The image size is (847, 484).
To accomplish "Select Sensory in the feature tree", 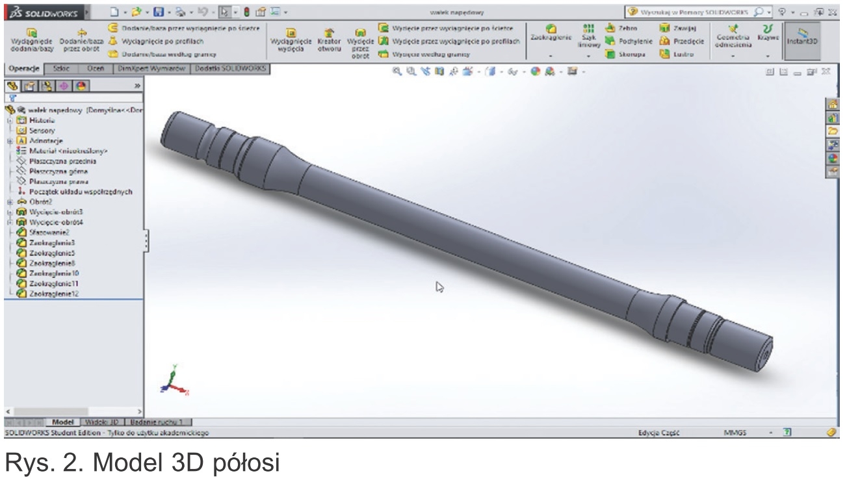I will pyautogui.click(x=34, y=130).
